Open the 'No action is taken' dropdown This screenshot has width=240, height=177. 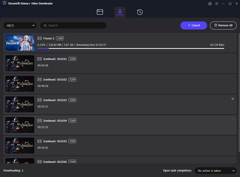coord(216,171)
